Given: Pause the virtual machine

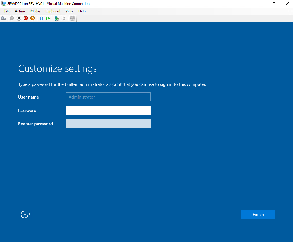Looking at the screenshot, I should [x=41, y=18].
